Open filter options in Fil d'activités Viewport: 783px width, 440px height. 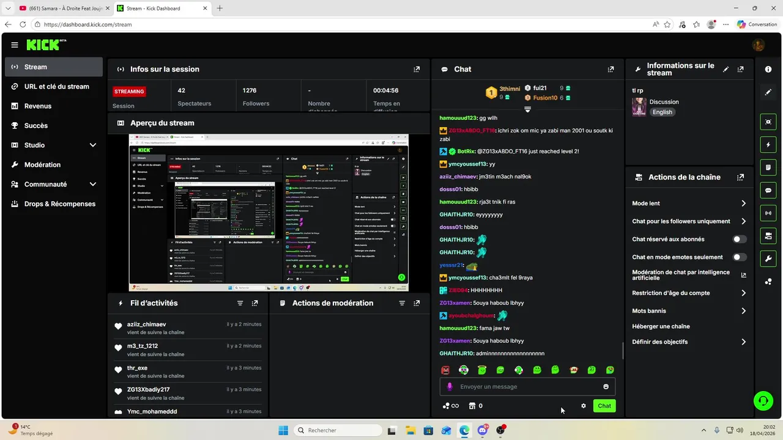pyautogui.click(x=240, y=303)
